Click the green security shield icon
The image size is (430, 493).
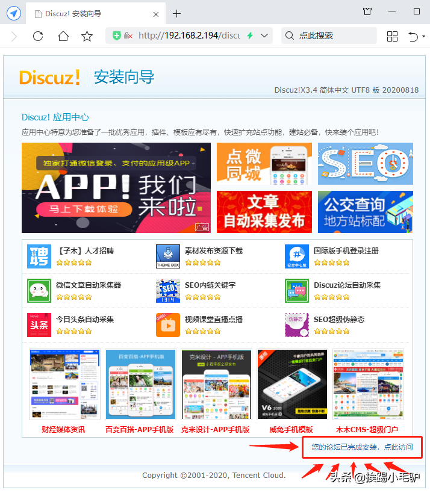[x=117, y=36]
